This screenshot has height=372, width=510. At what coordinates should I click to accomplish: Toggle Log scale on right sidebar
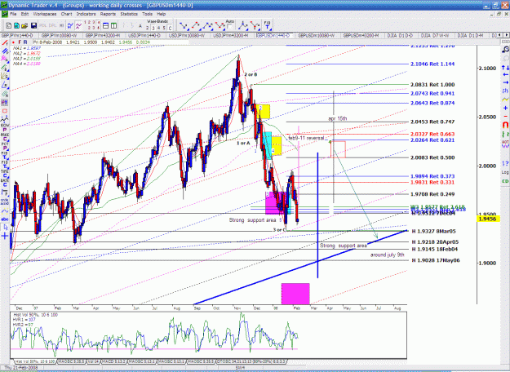click(505, 172)
